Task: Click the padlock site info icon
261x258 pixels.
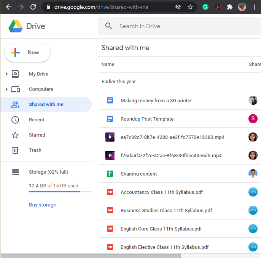Action: coord(48,7)
